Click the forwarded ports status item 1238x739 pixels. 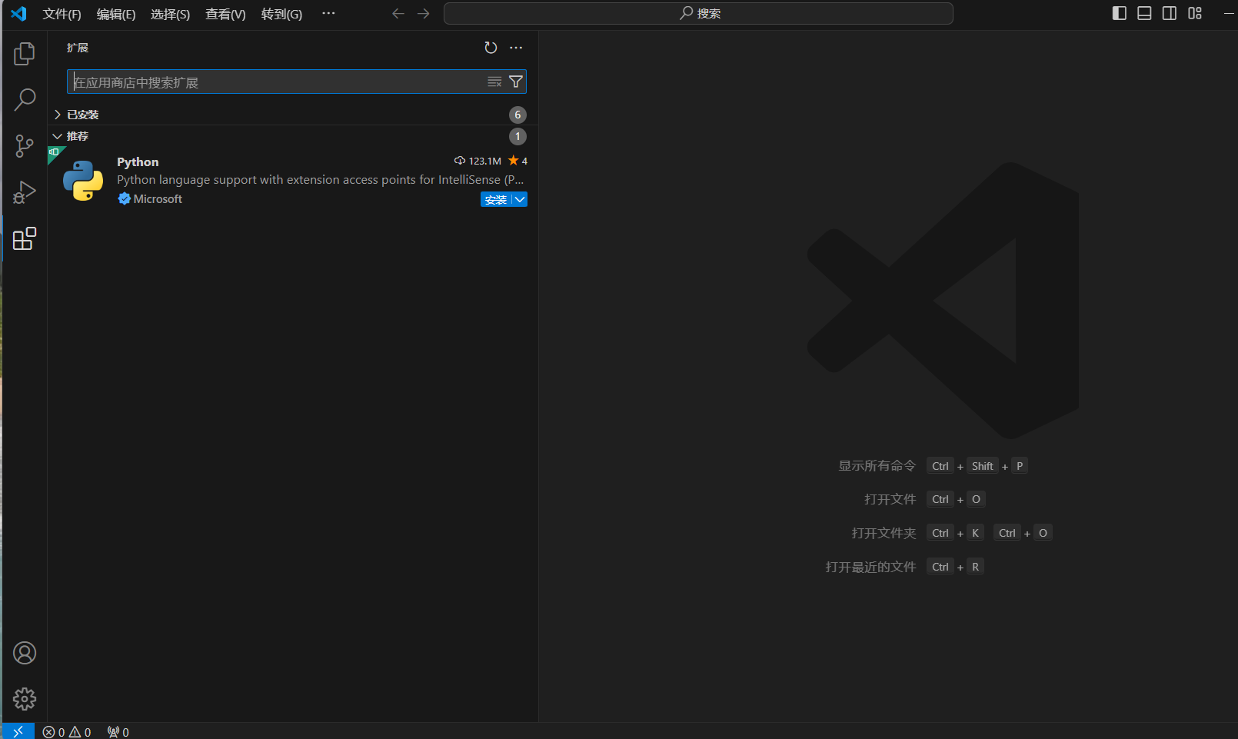pyautogui.click(x=118, y=732)
